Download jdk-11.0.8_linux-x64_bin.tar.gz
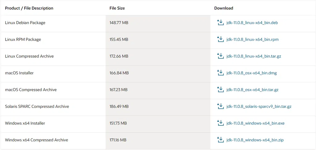This screenshot has height=150, width=316. pos(254,56)
